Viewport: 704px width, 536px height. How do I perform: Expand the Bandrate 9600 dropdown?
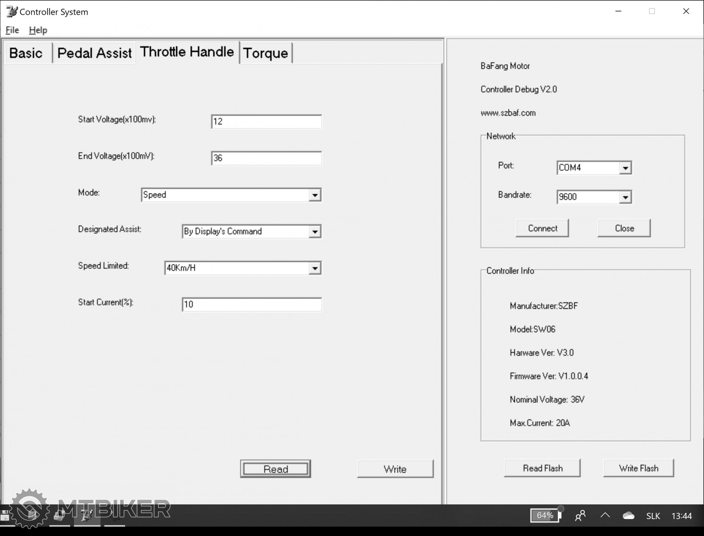[x=625, y=198]
